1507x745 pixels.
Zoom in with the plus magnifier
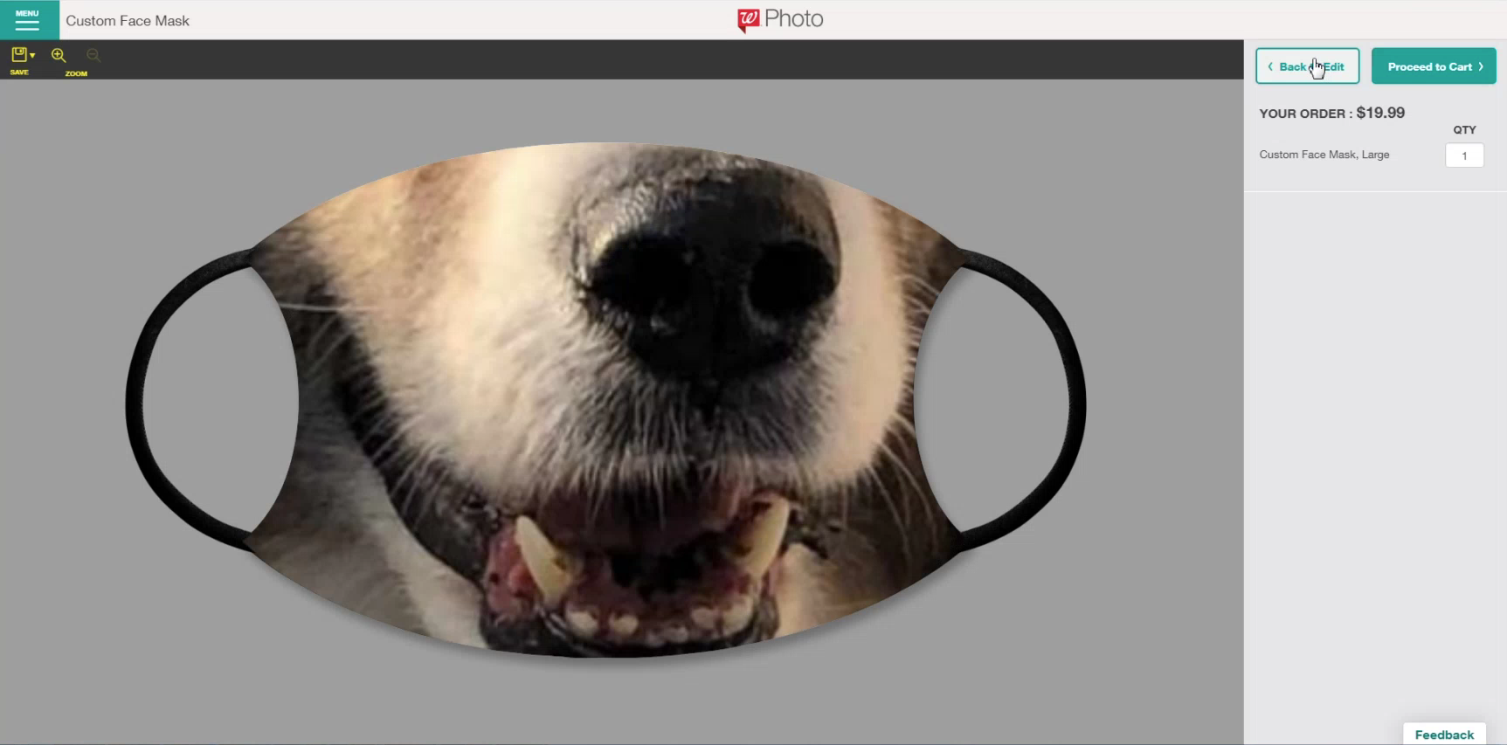[x=59, y=56]
